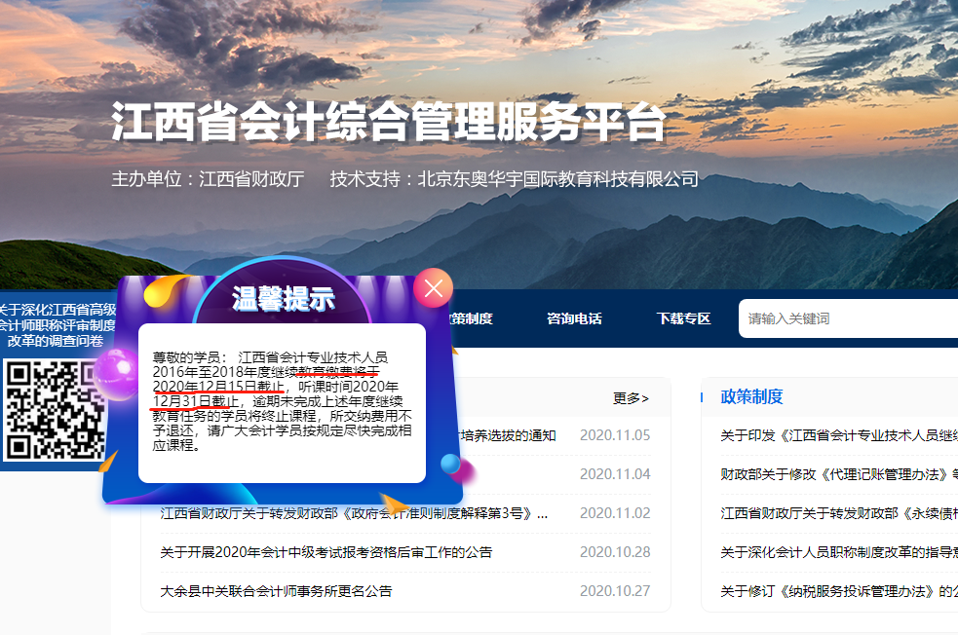The width and height of the screenshot is (958, 635).
Task: Open the 政府会计准则制度解释第3号 news article
Action: (354, 513)
